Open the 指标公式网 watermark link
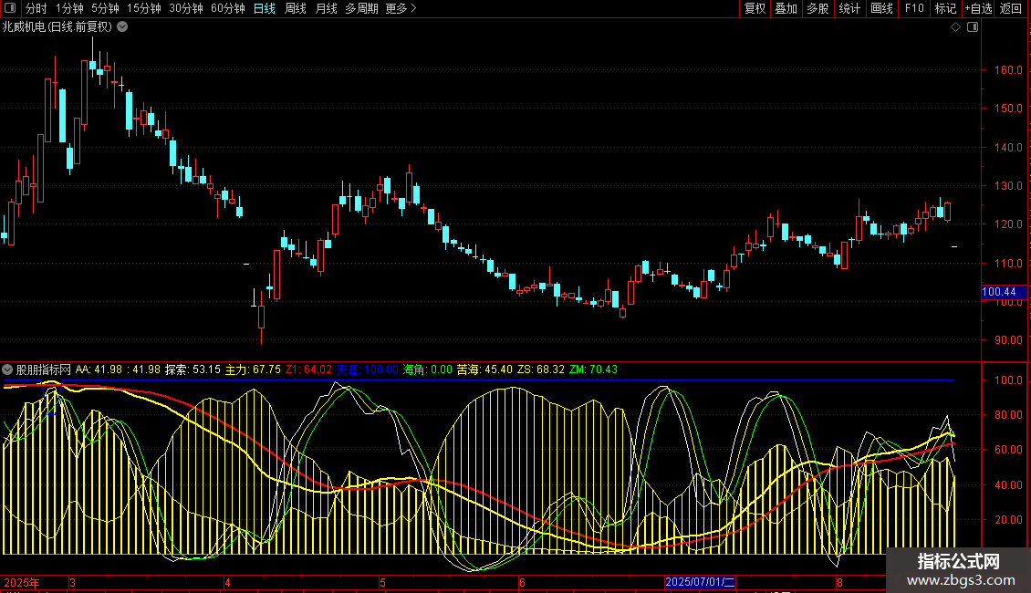 coord(958,570)
